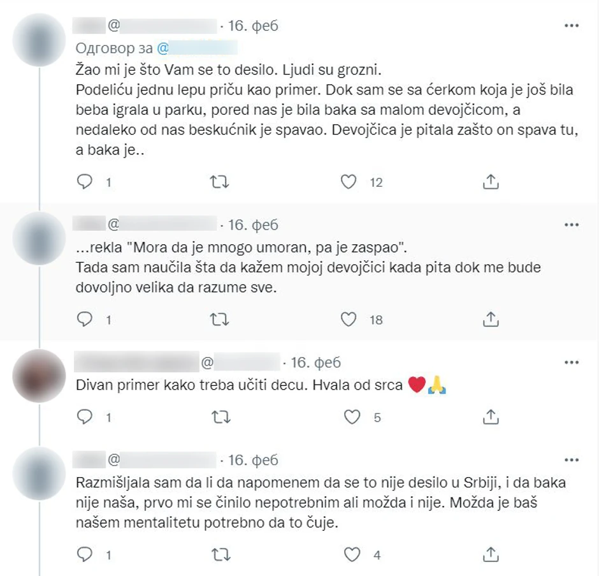Reply to the 'Divan primer' tweet
The image size is (599, 576).
point(84,417)
